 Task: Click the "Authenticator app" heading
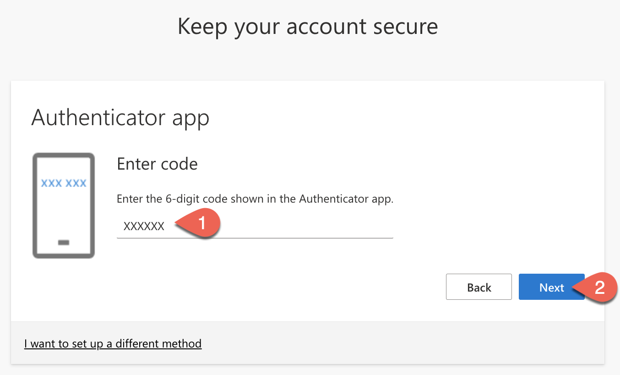(120, 118)
